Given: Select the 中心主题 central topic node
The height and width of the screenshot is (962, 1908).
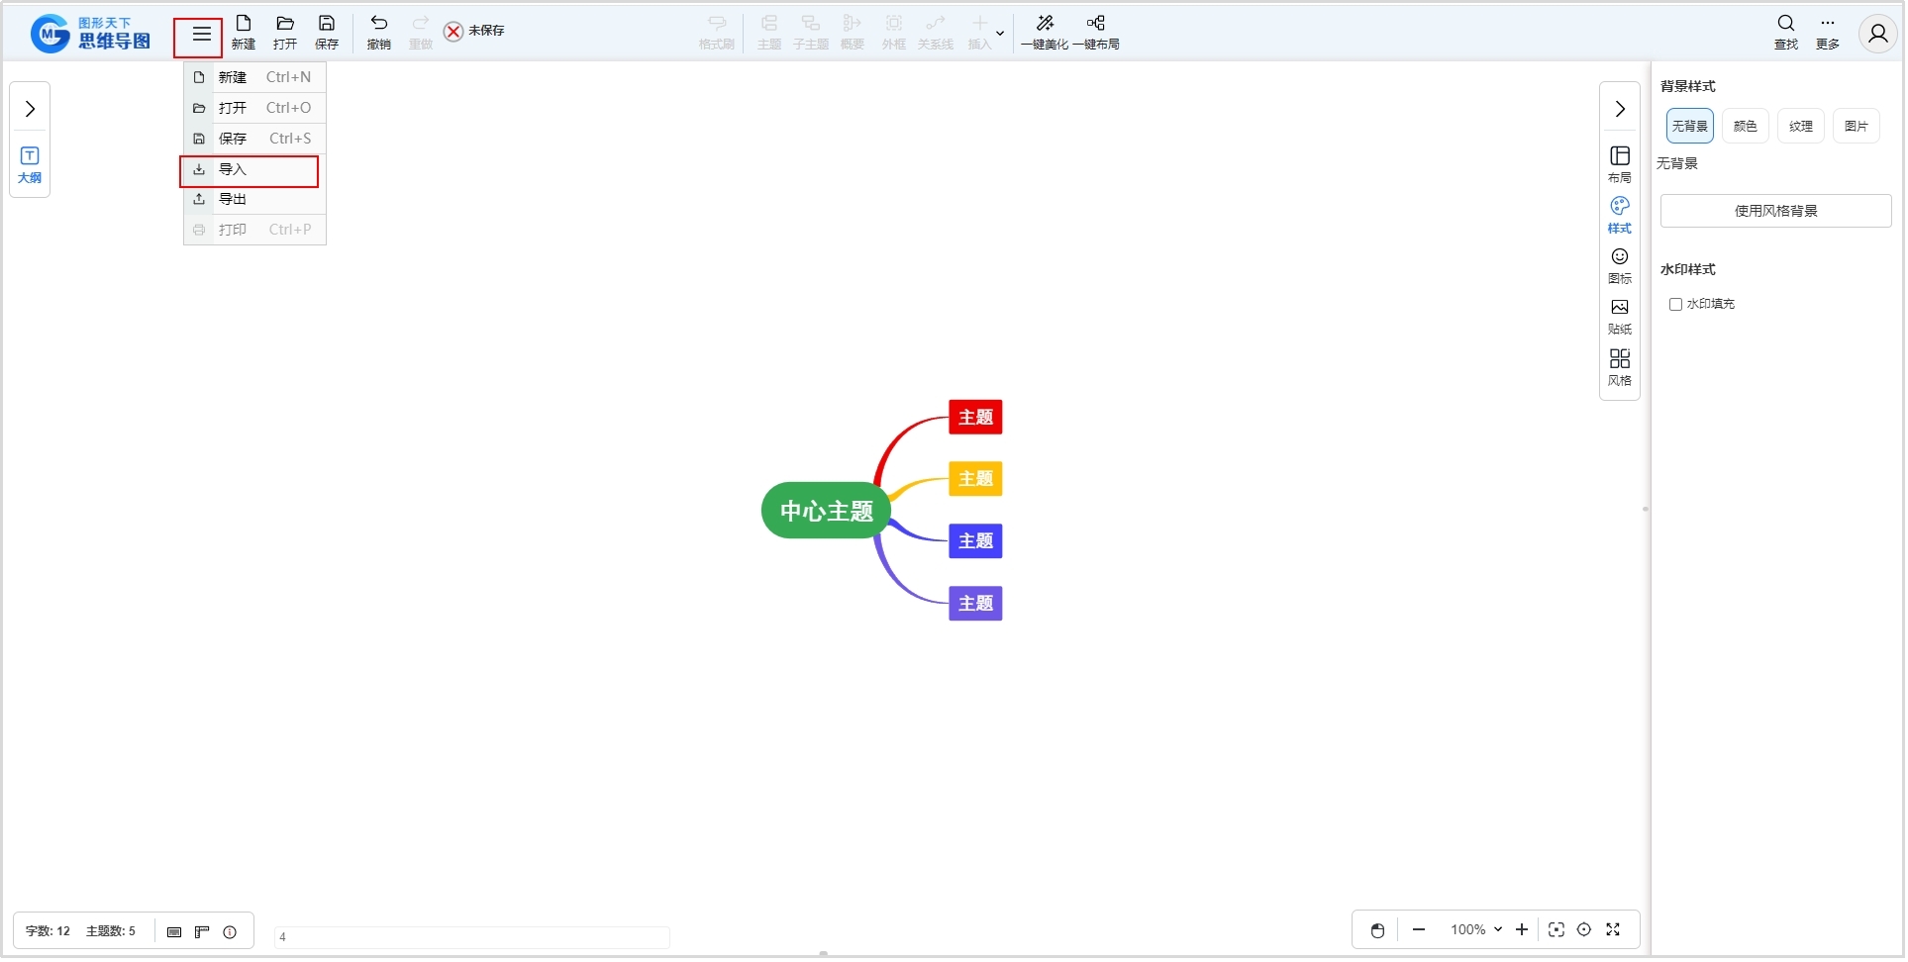Looking at the screenshot, I should coord(827,512).
